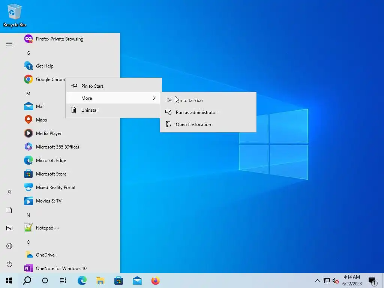Click the network icon in system tray
Viewport: 384px width, 288px height.
327,280
